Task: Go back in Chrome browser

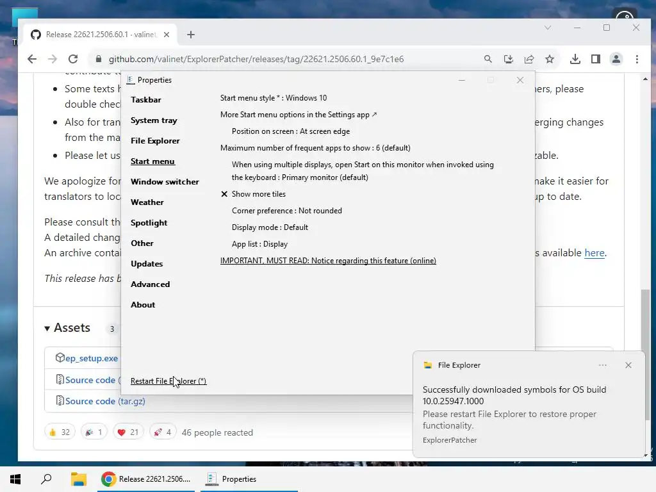Action: (32, 59)
